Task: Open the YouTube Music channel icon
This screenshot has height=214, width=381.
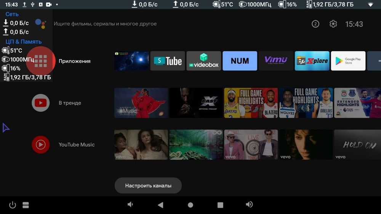Action: click(x=41, y=145)
